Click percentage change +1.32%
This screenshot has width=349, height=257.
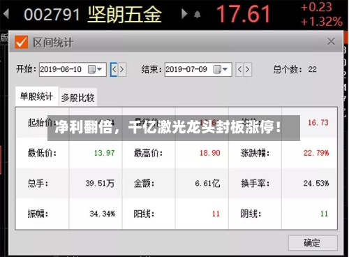click(x=321, y=22)
